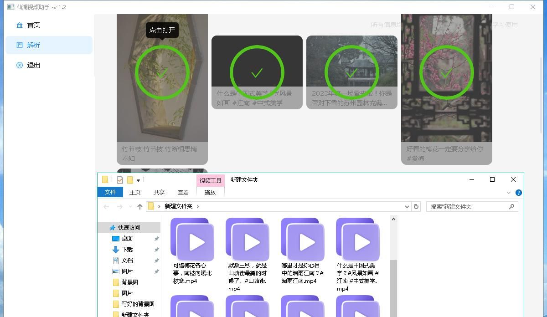Click 新建文件夹 breadcrumb in address bar
Screen dimensions: 547x317
(x=178, y=206)
